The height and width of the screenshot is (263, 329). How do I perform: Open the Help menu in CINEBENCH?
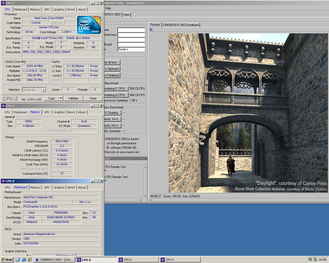tap(108, 8)
